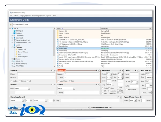
Task: Click the Camera Roll folder icon in file list
Action: [58, 31]
